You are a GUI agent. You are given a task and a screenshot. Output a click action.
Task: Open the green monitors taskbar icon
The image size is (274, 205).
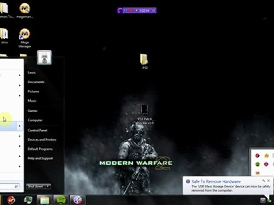pos(28,200)
